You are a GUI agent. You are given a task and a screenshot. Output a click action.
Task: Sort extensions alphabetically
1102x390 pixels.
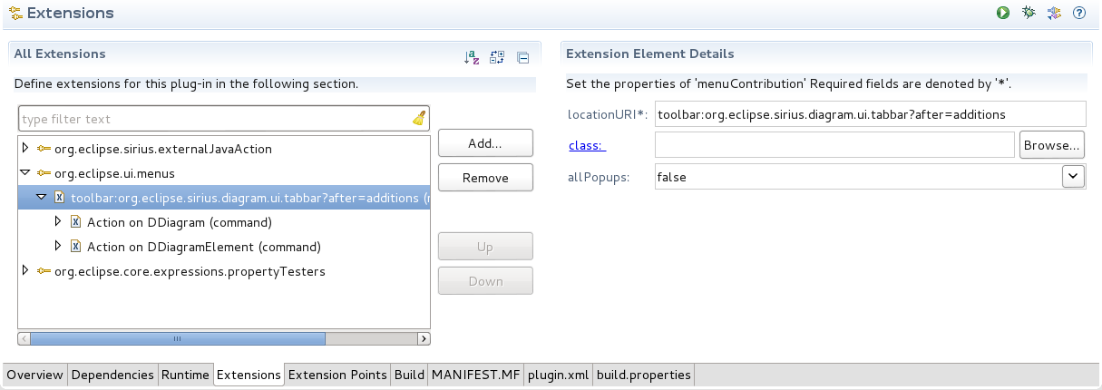[471, 57]
